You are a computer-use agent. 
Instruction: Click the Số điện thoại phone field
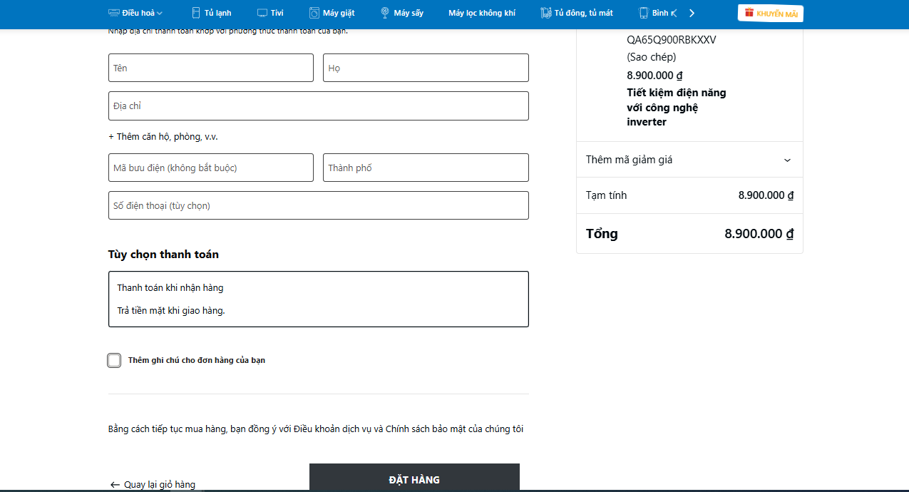click(x=318, y=205)
